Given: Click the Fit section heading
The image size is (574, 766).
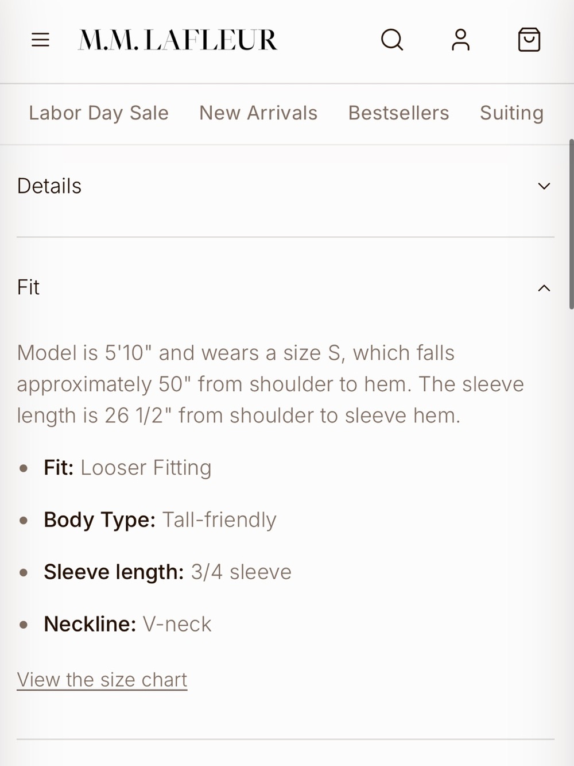Looking at the screenshot, I should click(28, 287).
